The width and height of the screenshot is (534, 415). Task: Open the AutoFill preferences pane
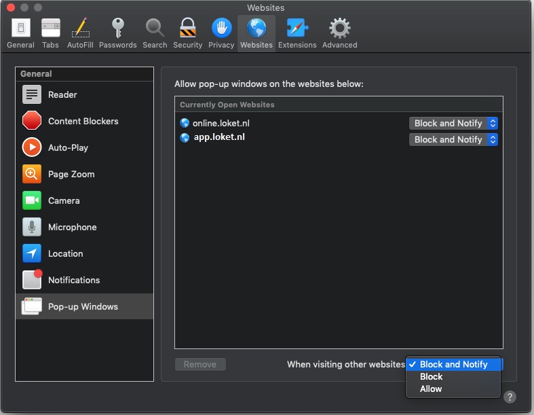(x=79, y=33)
